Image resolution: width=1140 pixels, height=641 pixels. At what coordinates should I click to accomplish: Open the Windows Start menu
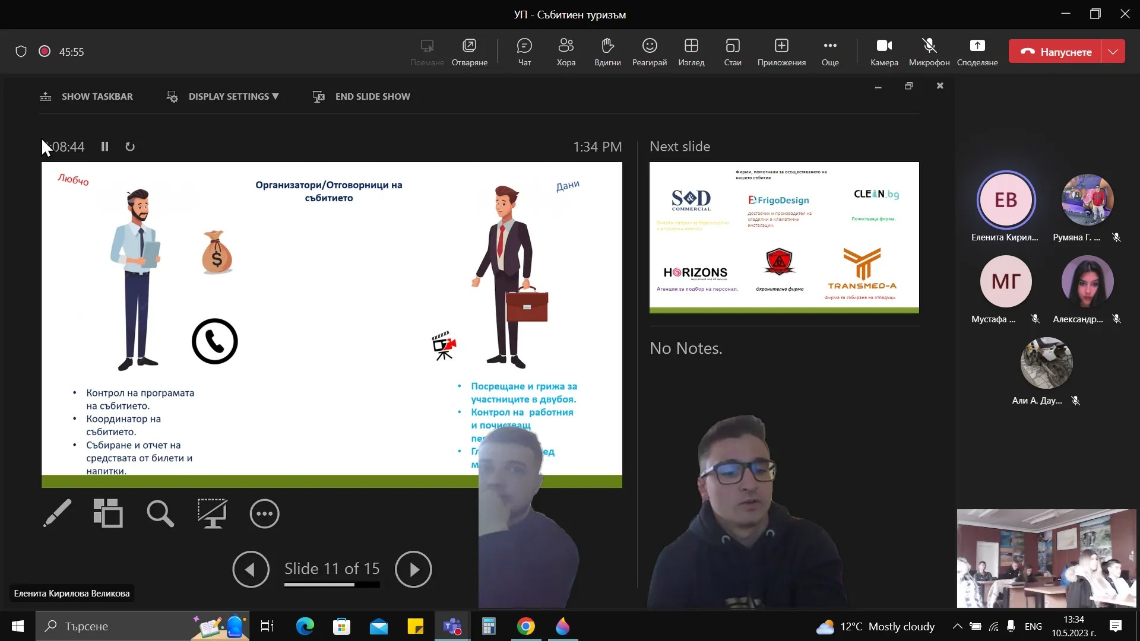18,626
